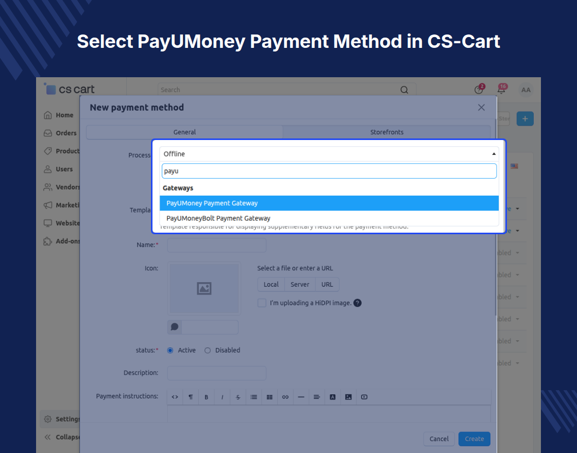
Task: Open text alignment options in editor
Action: 317,397
